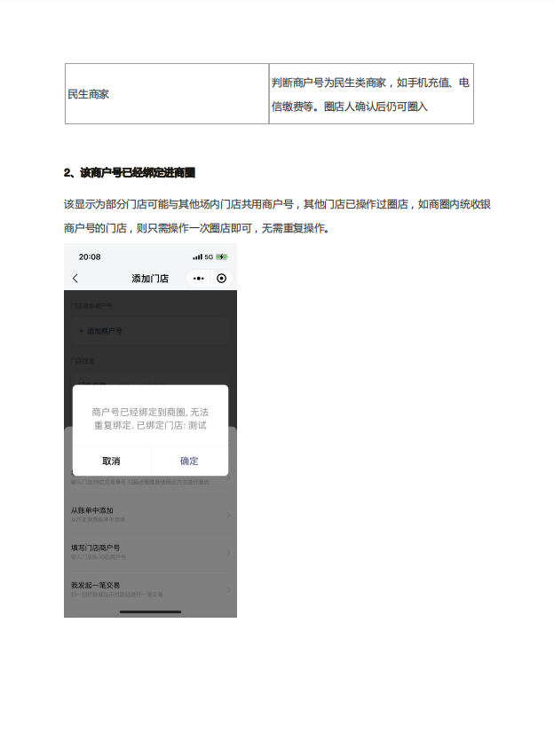
Task: Click the paragraph starting 该显示为部分门店
Action: click(x=277, y=216)
